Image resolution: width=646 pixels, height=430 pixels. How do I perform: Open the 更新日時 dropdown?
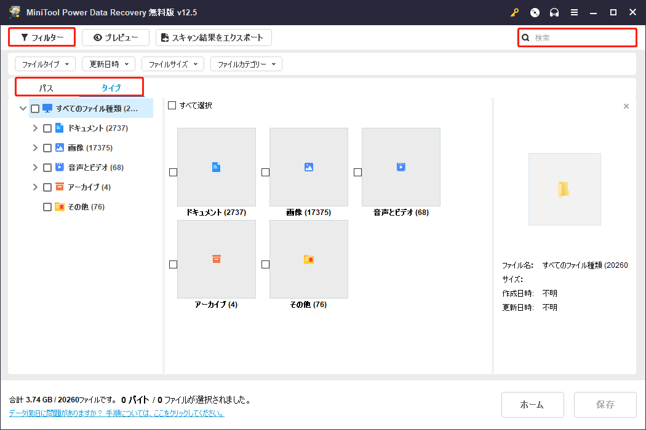pyautogui.click(x=109, y=64)
